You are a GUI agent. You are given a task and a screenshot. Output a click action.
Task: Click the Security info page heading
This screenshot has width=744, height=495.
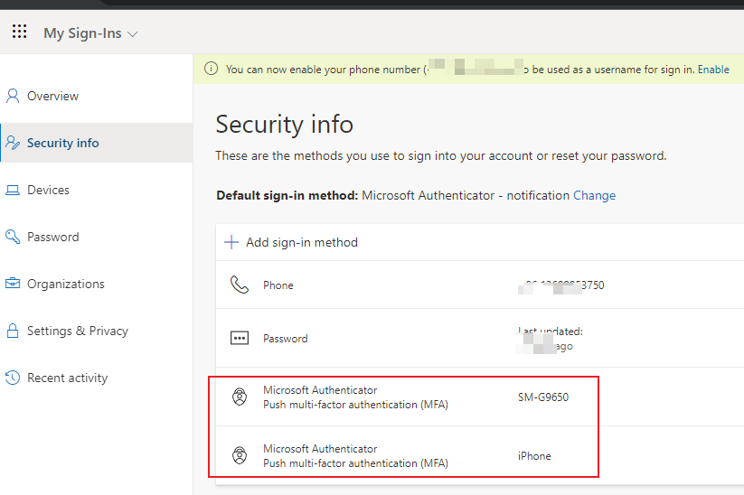pyautogui.click(x=284, y=125)
